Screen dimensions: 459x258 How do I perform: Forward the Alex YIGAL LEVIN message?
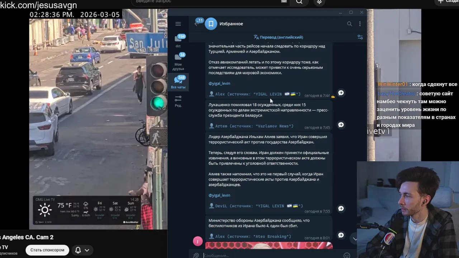click(x=341, y=93)
